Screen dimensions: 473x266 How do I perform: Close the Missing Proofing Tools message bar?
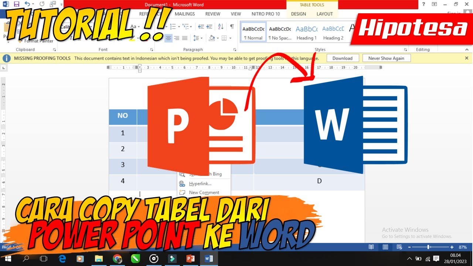click(x=467, y=58)
